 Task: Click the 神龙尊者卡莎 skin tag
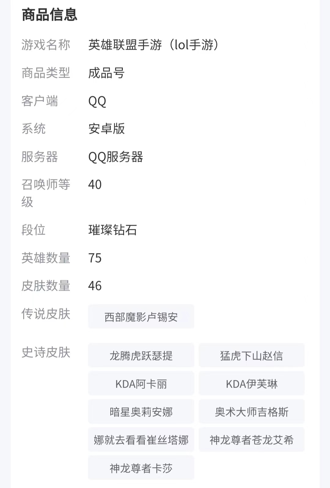coord(141,468)
